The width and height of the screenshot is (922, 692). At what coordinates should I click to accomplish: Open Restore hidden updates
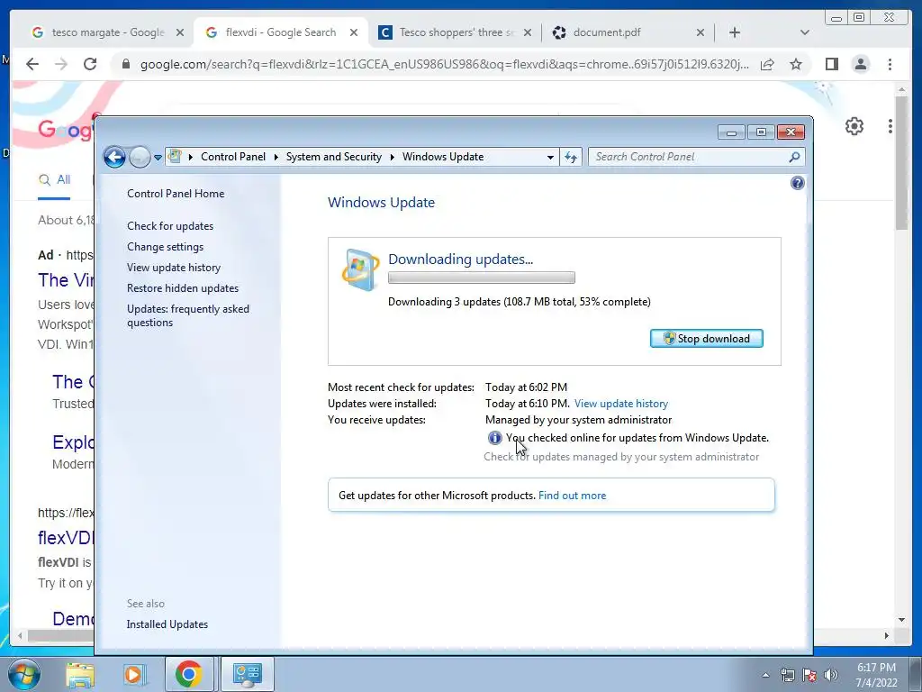(x=182, y=288)
